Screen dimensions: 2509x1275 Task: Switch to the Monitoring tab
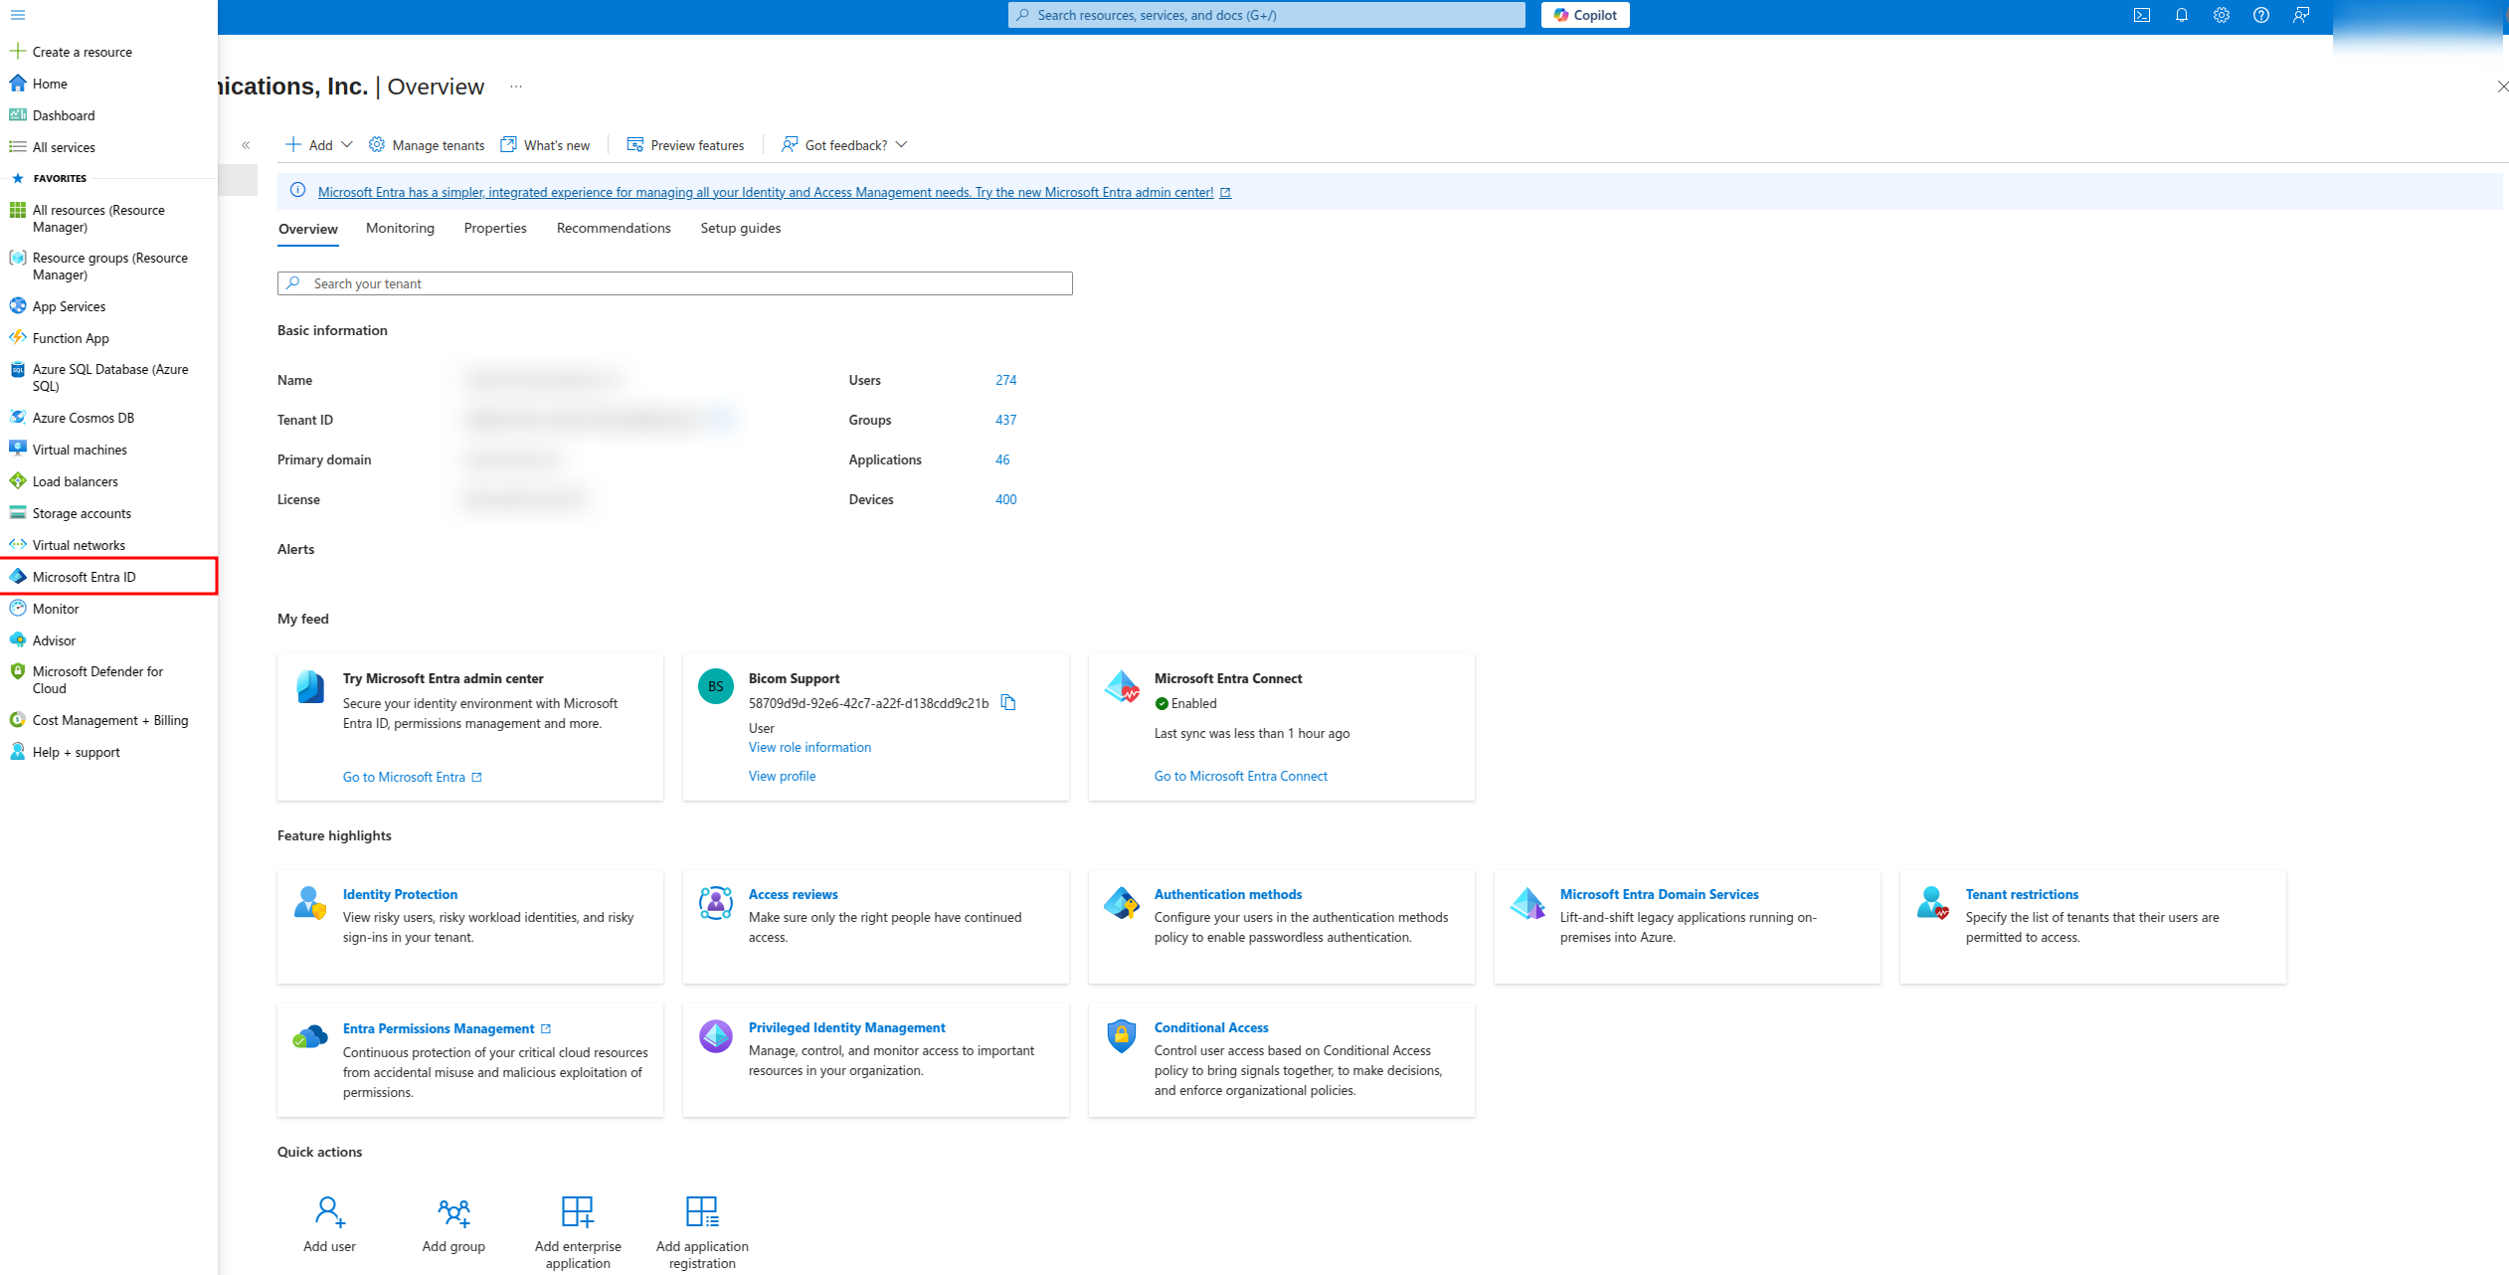tap(400, 228)
